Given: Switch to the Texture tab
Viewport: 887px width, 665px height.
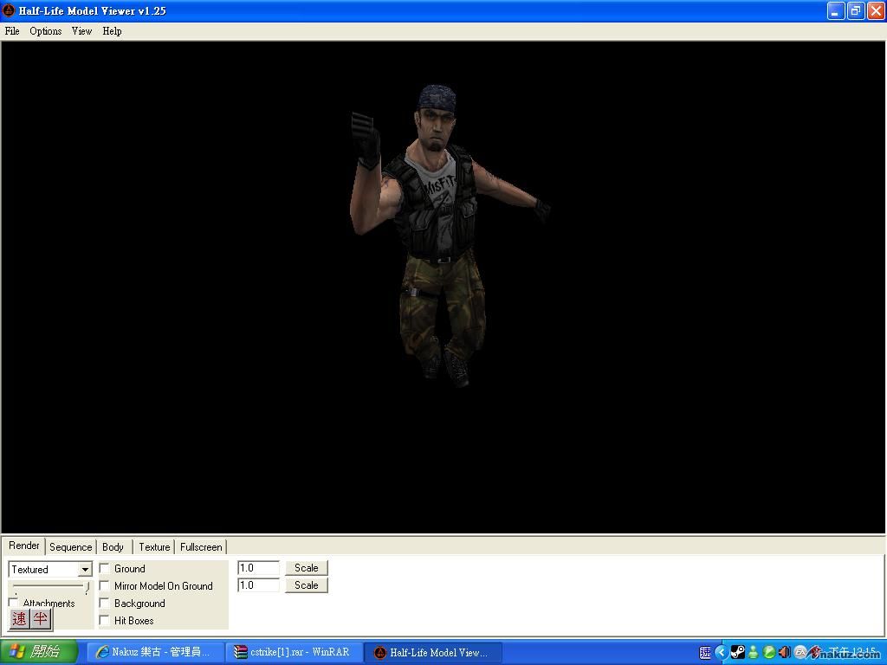Looking at the screenshot, I should tap(154, 547).
